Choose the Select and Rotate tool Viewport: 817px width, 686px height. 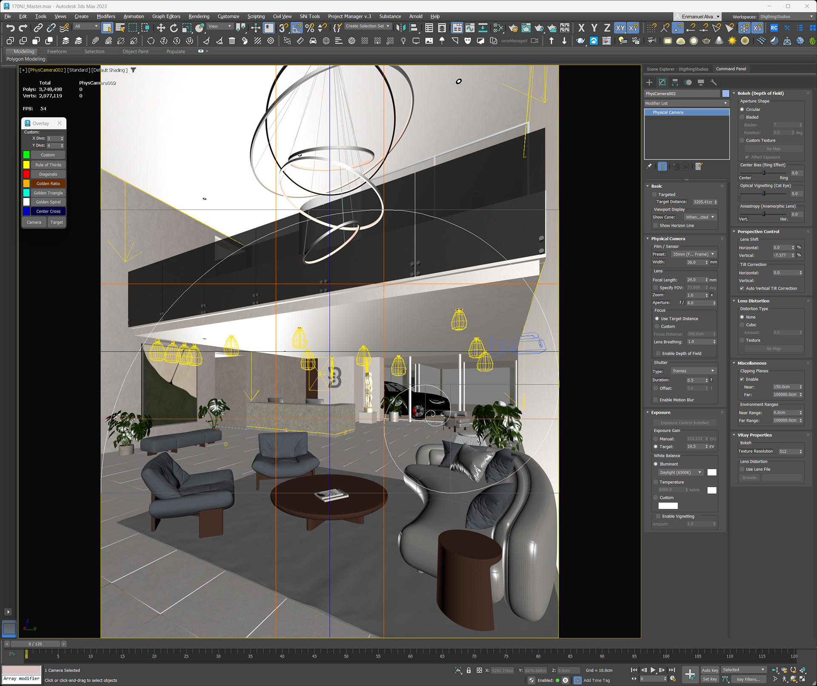point(174,28)
